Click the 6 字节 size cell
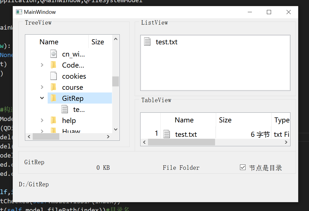Viewport: 309px width, 211px height. [260, 134]
